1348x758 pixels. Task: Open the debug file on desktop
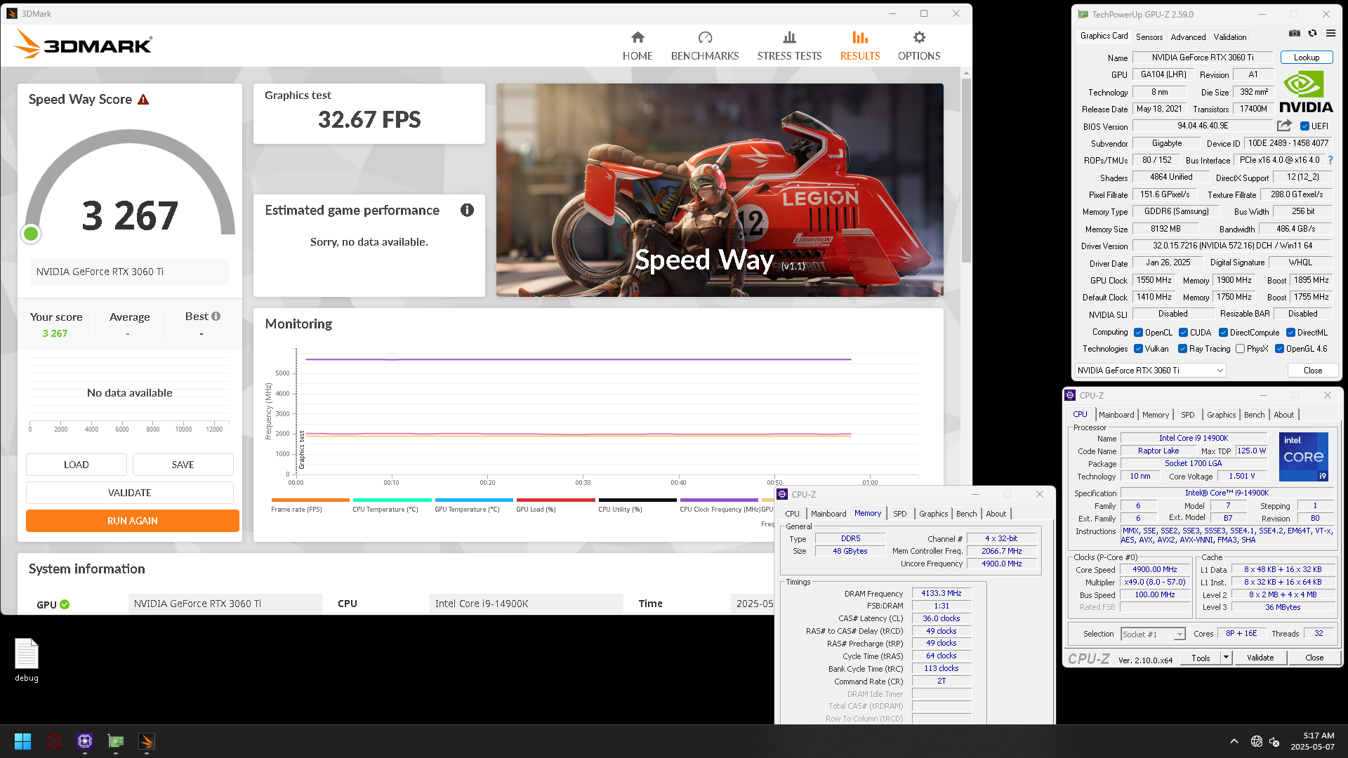(27, 660)
